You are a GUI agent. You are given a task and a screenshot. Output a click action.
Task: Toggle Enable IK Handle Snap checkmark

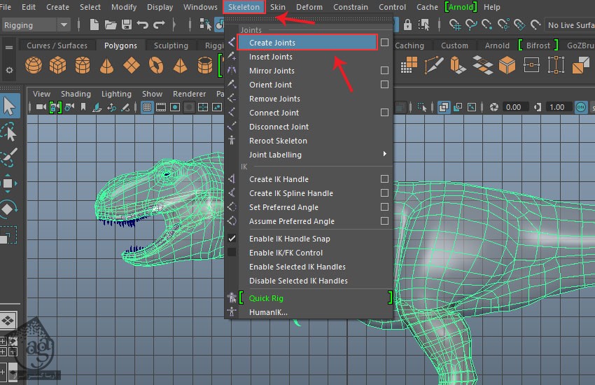click(x=232, y=239)
